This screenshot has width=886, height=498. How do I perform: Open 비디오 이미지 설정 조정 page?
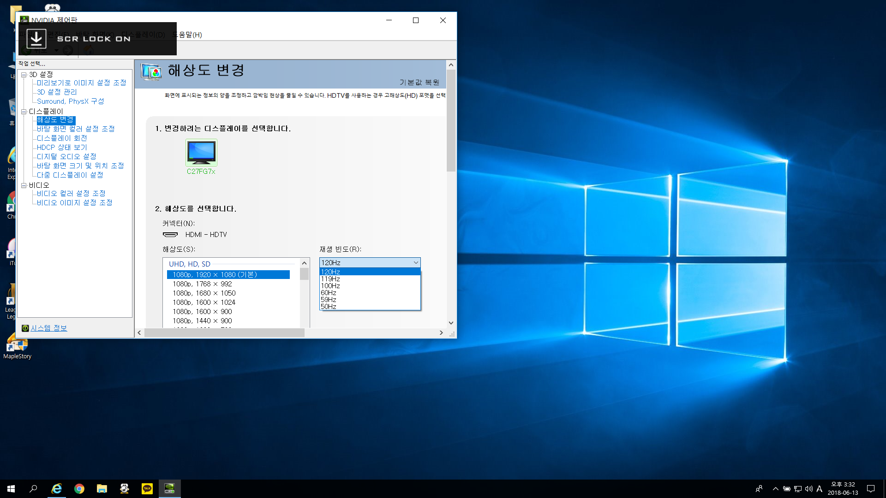coord(74,203)
